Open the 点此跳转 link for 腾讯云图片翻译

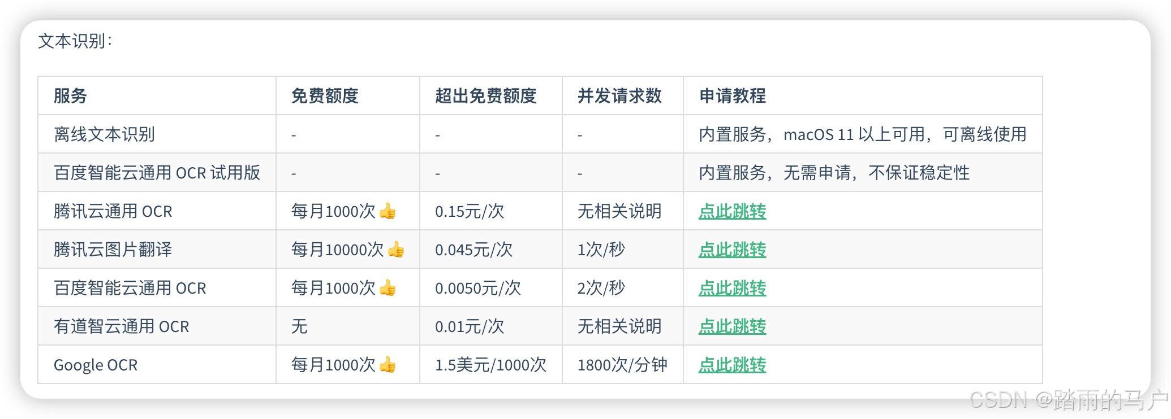[732, 250]
